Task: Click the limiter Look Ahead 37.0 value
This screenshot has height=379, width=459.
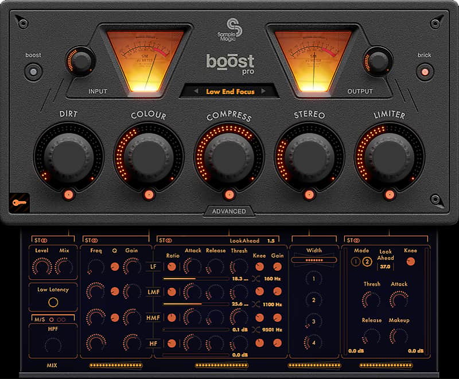Action: pyautogui.click(x=385, y=267)
